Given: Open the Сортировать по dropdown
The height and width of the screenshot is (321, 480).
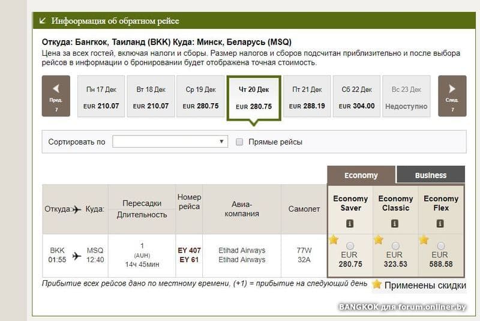Looking at the screenshot, I should point(170,142).
